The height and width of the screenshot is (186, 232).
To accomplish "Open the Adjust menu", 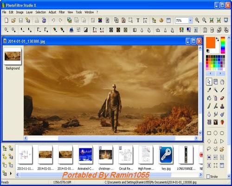I will [x=52, y=12].
